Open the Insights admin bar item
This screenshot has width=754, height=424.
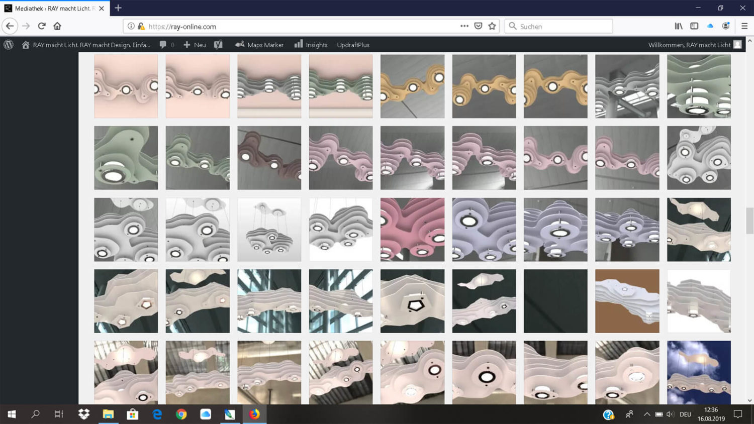[x=311, y=45]
